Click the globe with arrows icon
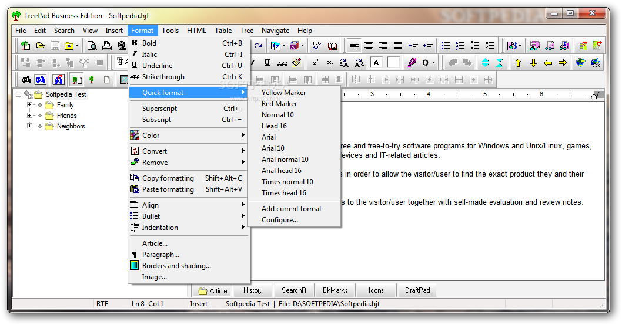The image size is (622, 325). pos(581,63)
